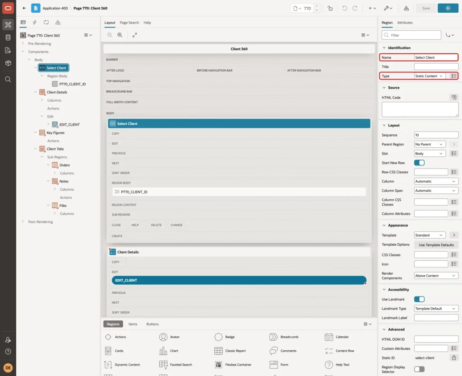Toggle the Region Display Selector switch
The height and width of the screenshot is (376, 462).
[419, 369]
